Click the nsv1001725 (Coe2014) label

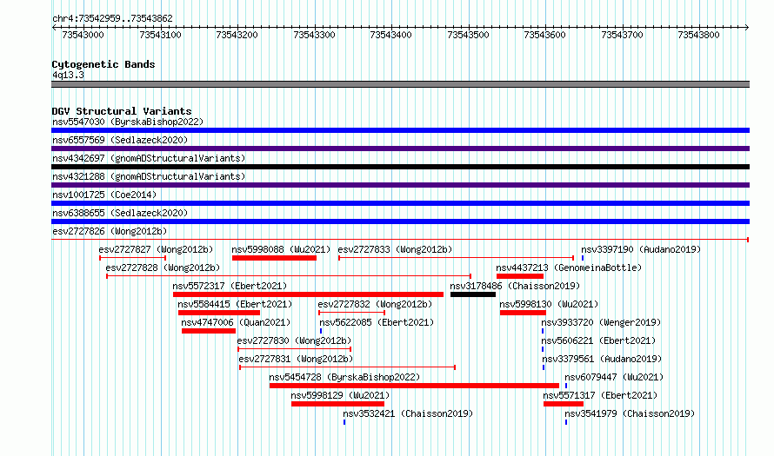pyautogui.click(x=104, y=195)
